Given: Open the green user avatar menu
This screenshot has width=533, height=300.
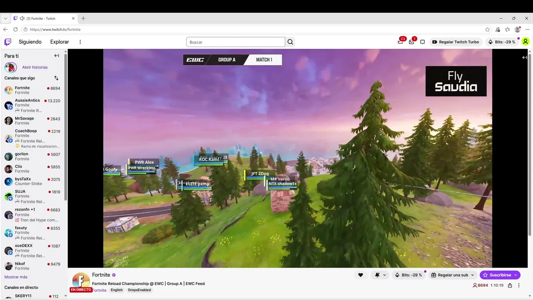Looking at the screenshot, I should point(526,42).
